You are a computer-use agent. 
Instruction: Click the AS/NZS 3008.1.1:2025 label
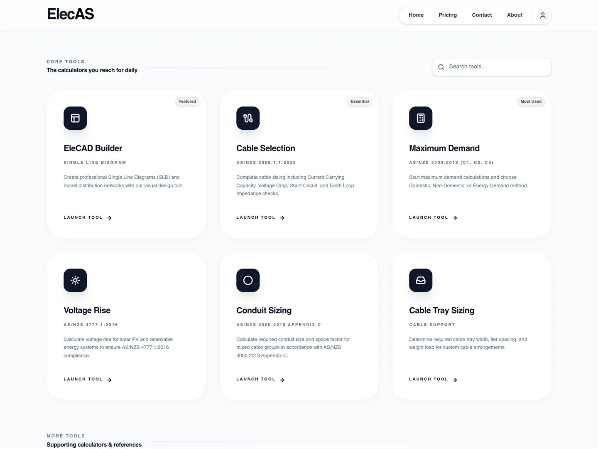point(266,163)
